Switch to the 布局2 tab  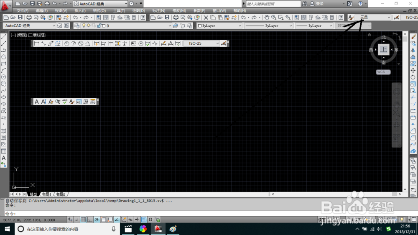[61, 194]
